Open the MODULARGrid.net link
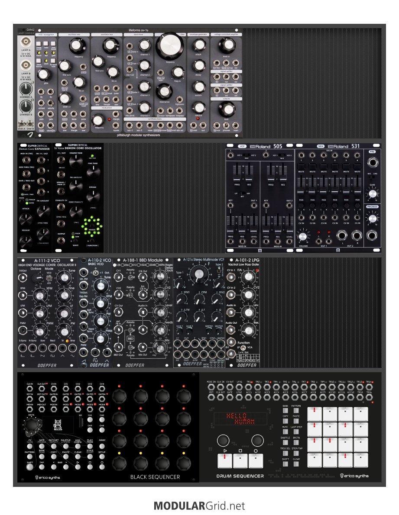 [x=199, y=506]
